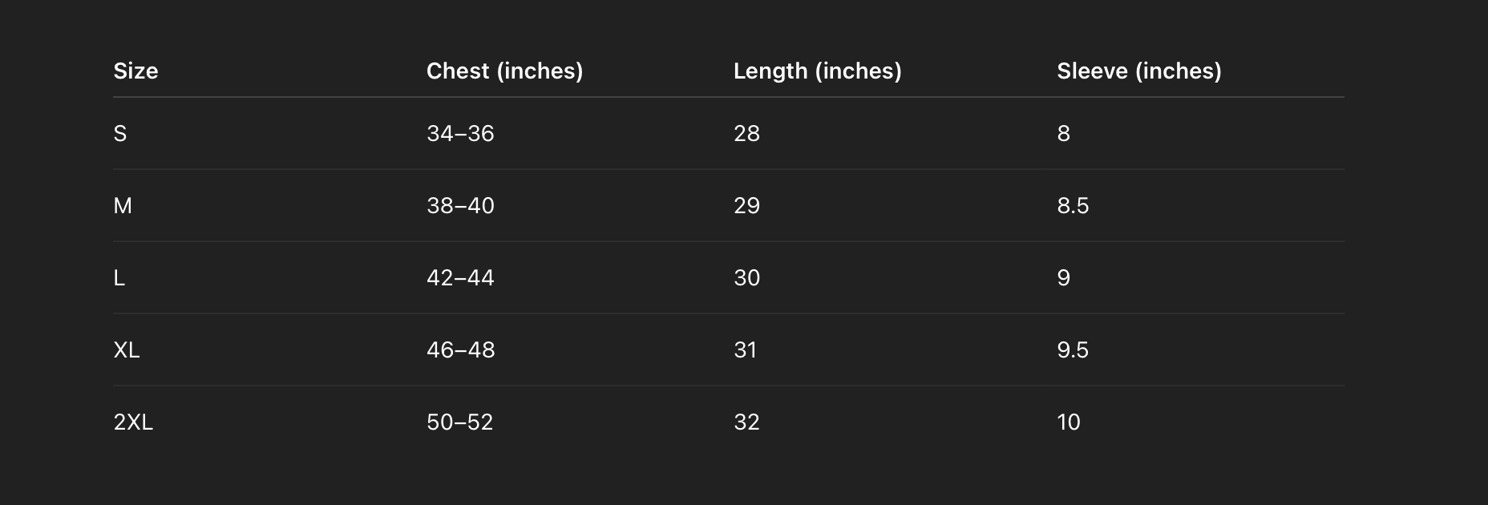
Task: Click the length value 30
Action: pyautogui.click(x=746, y=277)
